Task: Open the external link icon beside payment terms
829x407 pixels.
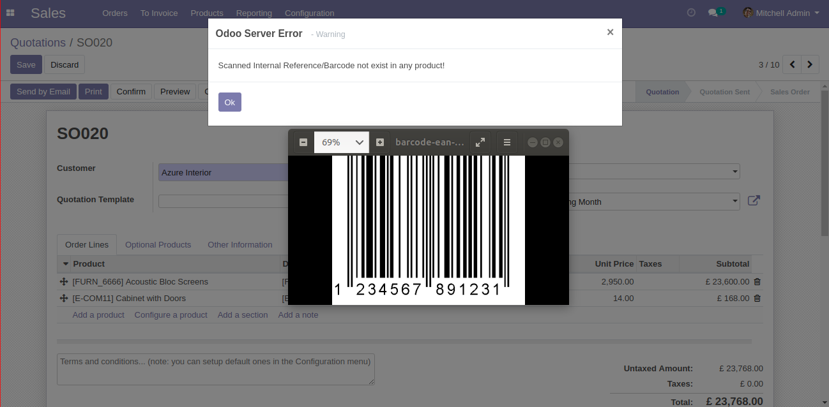Action: tap(754, 201)
